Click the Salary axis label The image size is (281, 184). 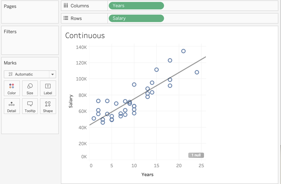point(71,101)
